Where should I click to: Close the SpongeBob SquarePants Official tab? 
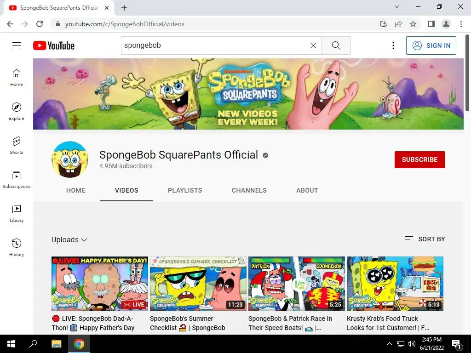[x=107, y=8]
